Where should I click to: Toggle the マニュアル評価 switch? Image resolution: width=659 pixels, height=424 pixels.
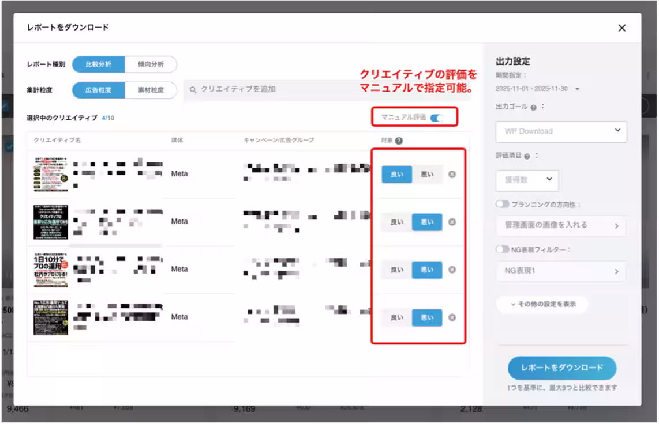[437, 118]
